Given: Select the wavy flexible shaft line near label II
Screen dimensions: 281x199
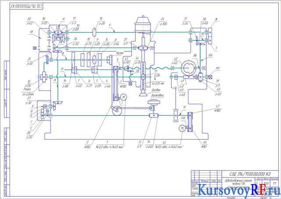Looking at the screenshot, I should (x=145, y=68).
